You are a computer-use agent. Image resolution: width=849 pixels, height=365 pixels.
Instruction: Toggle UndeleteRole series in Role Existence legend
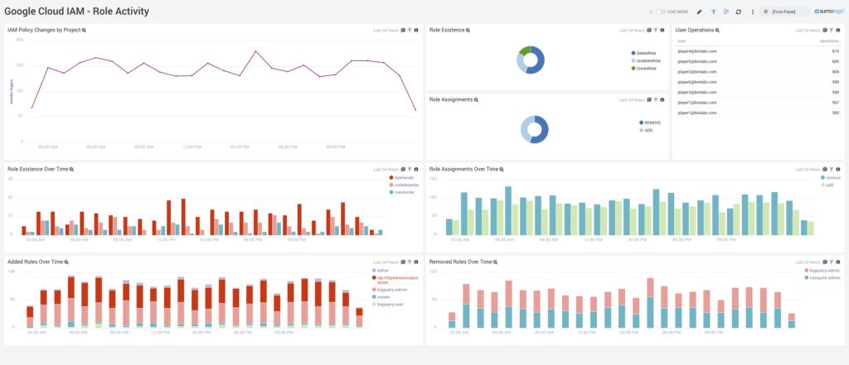click(645, 60)
